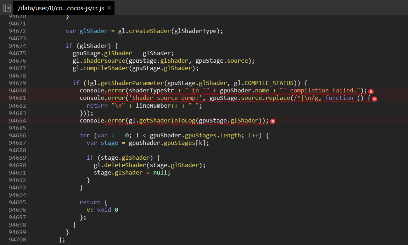Click 'compileShader' on line 94677
408x245 pixels.
106,68
